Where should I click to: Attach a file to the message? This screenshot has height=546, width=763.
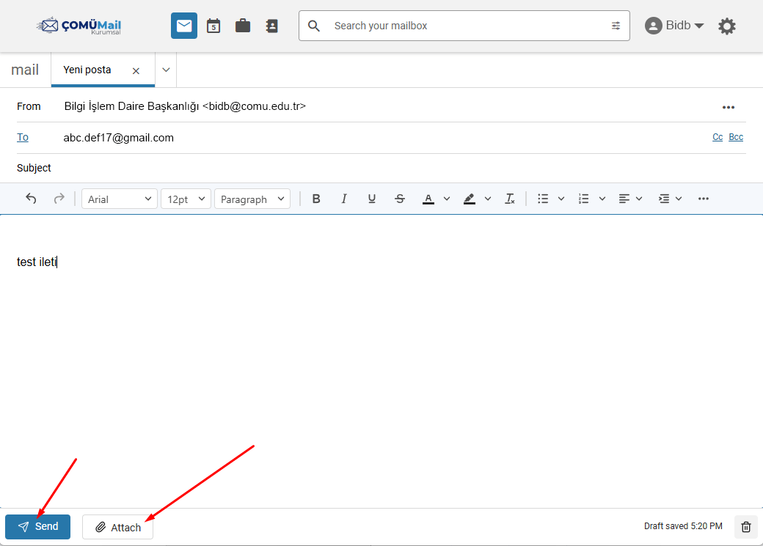pyautogui.click(x=118, y=527)
